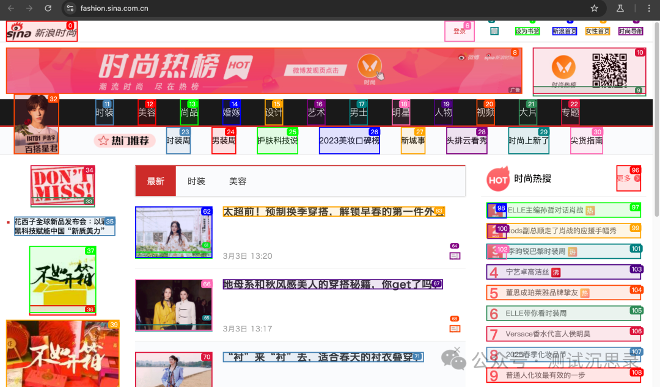Open the 新浪首页 link
The width and height of the screenshot is (660, 387).
(565, 31)
